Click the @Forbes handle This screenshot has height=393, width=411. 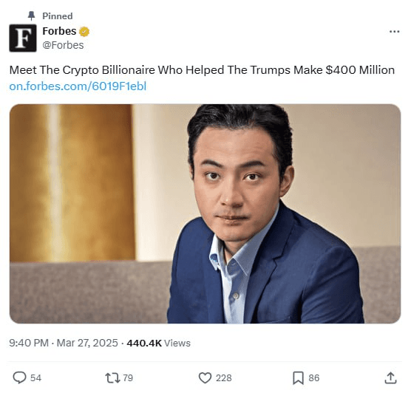tap(63, 45)
